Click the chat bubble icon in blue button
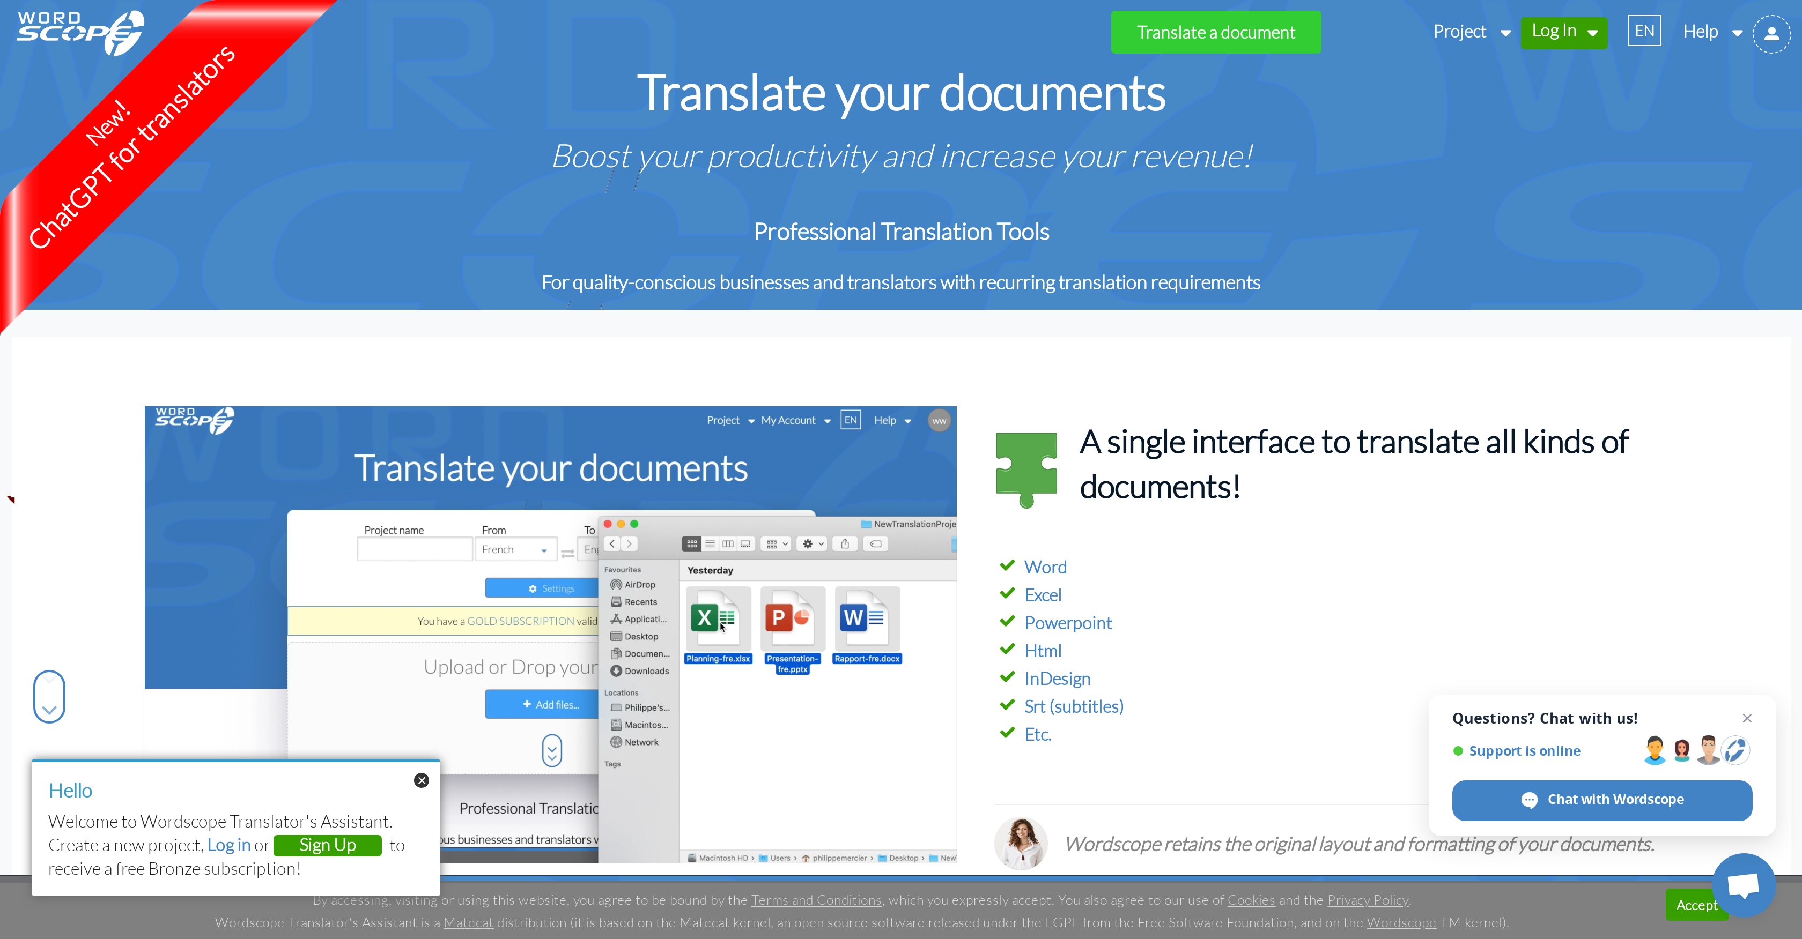Viewport: 1802px width, 939px height. (1529, 799)
